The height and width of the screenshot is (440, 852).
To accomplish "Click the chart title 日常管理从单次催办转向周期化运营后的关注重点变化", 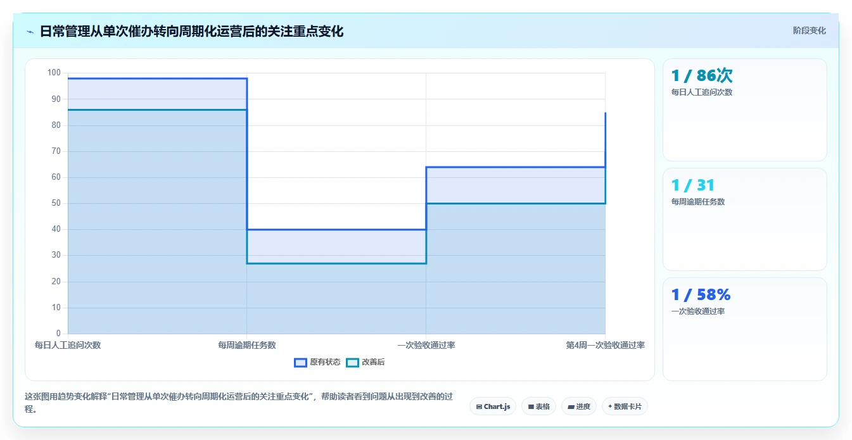I will 191,31.
